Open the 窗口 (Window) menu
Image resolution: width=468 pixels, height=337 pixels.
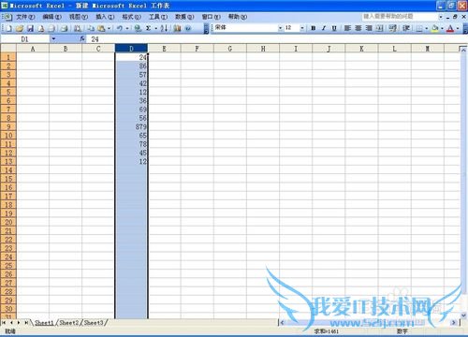click(211, 17)
